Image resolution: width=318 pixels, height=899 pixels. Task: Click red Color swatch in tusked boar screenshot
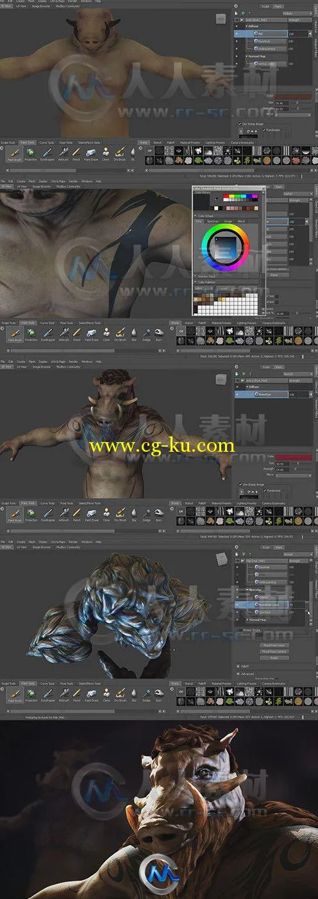coord(295,457)
